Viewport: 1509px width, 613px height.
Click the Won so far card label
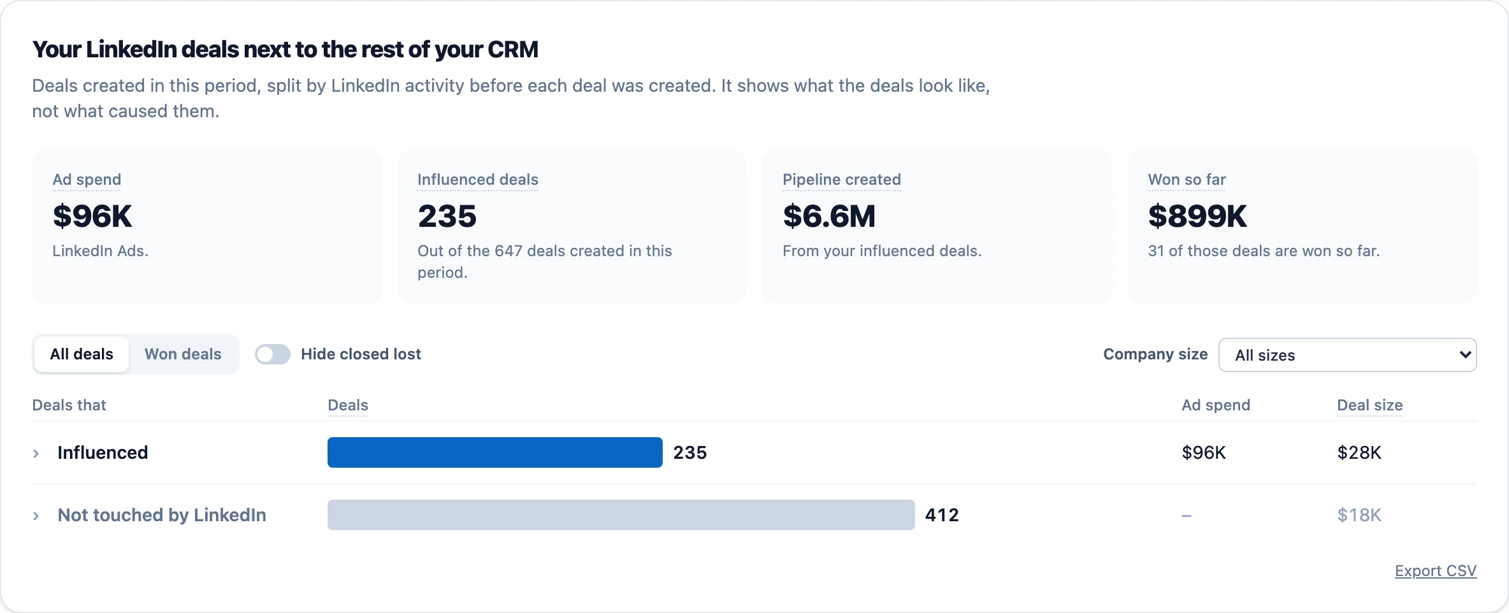tap(1187, 180)
